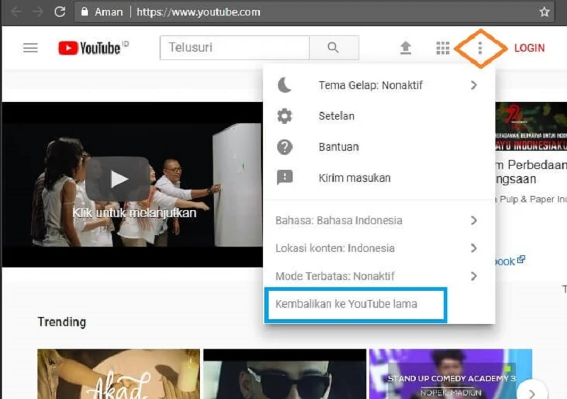Click the LOGIN button
The width and height of the screenshot is (567, 399).
529,47
